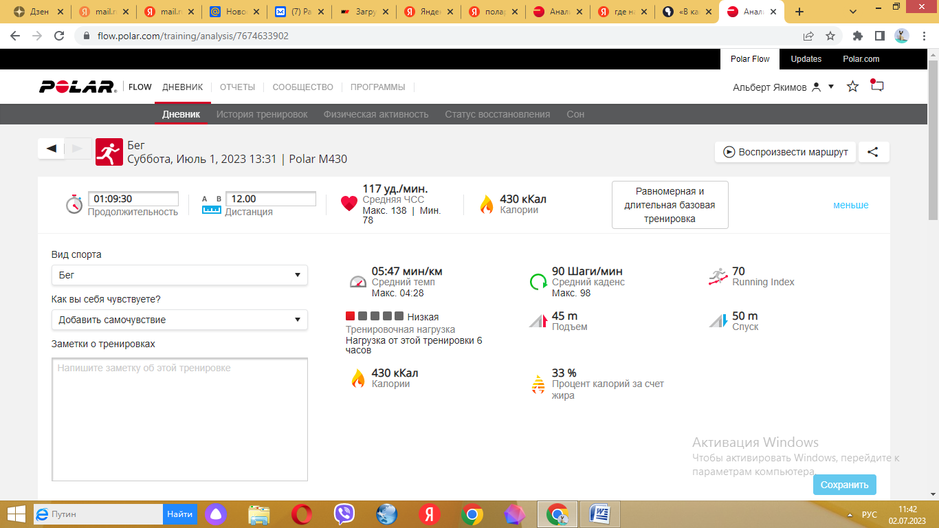Viewport: 939px width, 528px height.
Task: Open Chrome three-dot menu
Action: pyautogui.click(x=923, y=36)
